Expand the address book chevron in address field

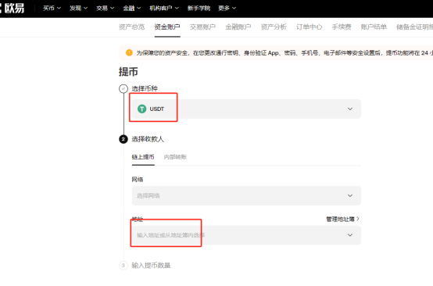350,235
